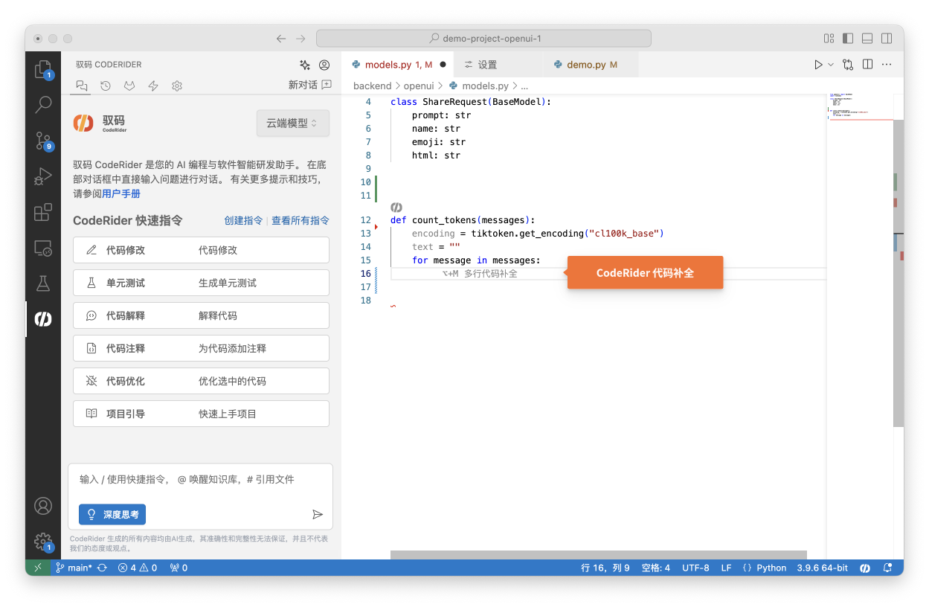
Task: Toggle the primary side bar
Action: point(848,38)
